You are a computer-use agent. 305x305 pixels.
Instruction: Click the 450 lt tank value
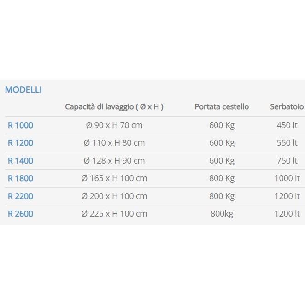coord(287,125)
